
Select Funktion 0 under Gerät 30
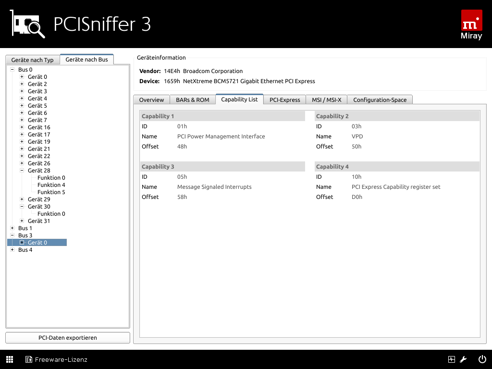[51, 214]
